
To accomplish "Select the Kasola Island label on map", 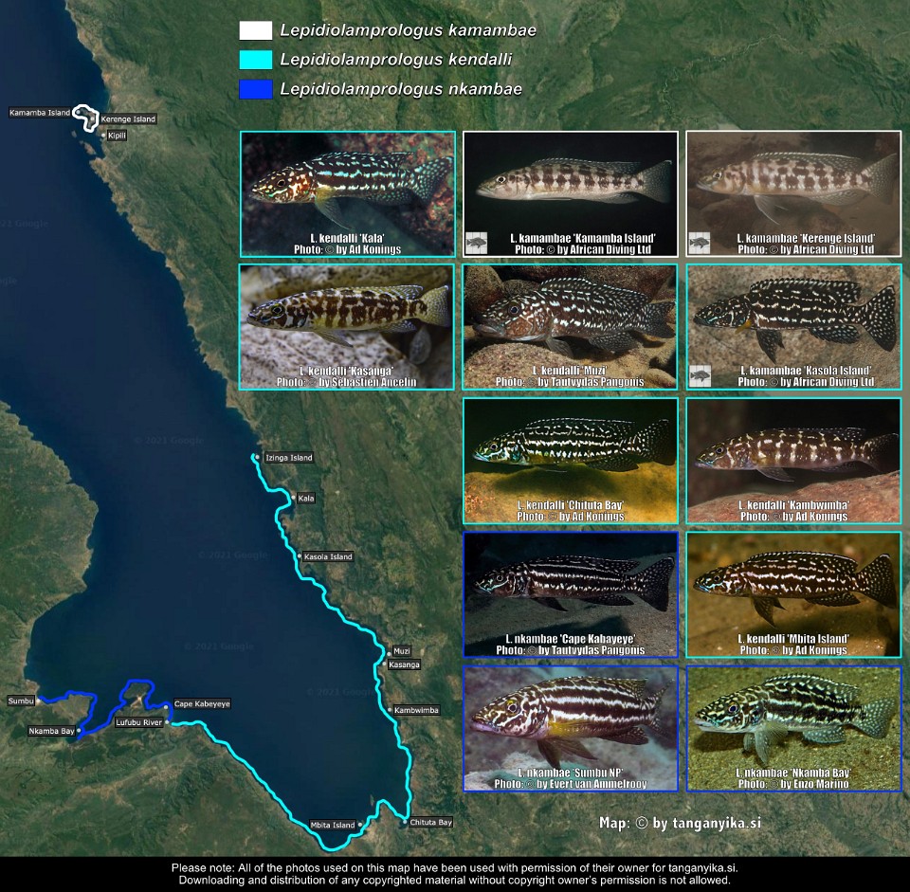I will [328, 556].
